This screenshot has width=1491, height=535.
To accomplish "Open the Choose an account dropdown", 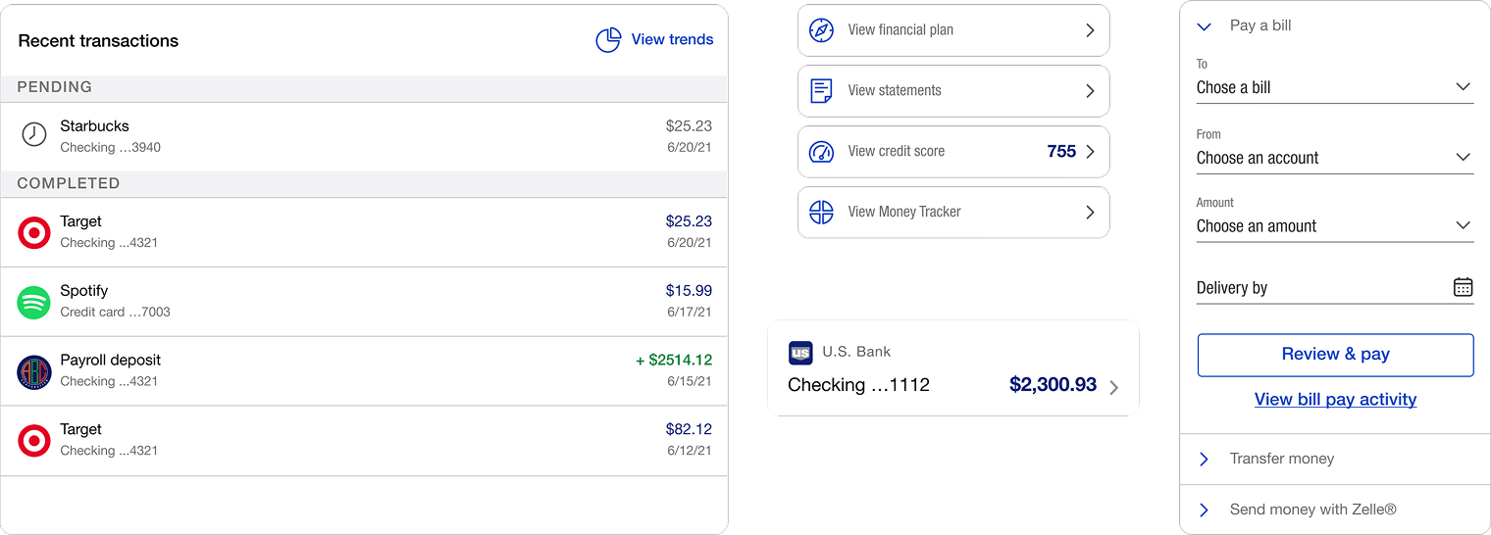I will click(1335, 158).
